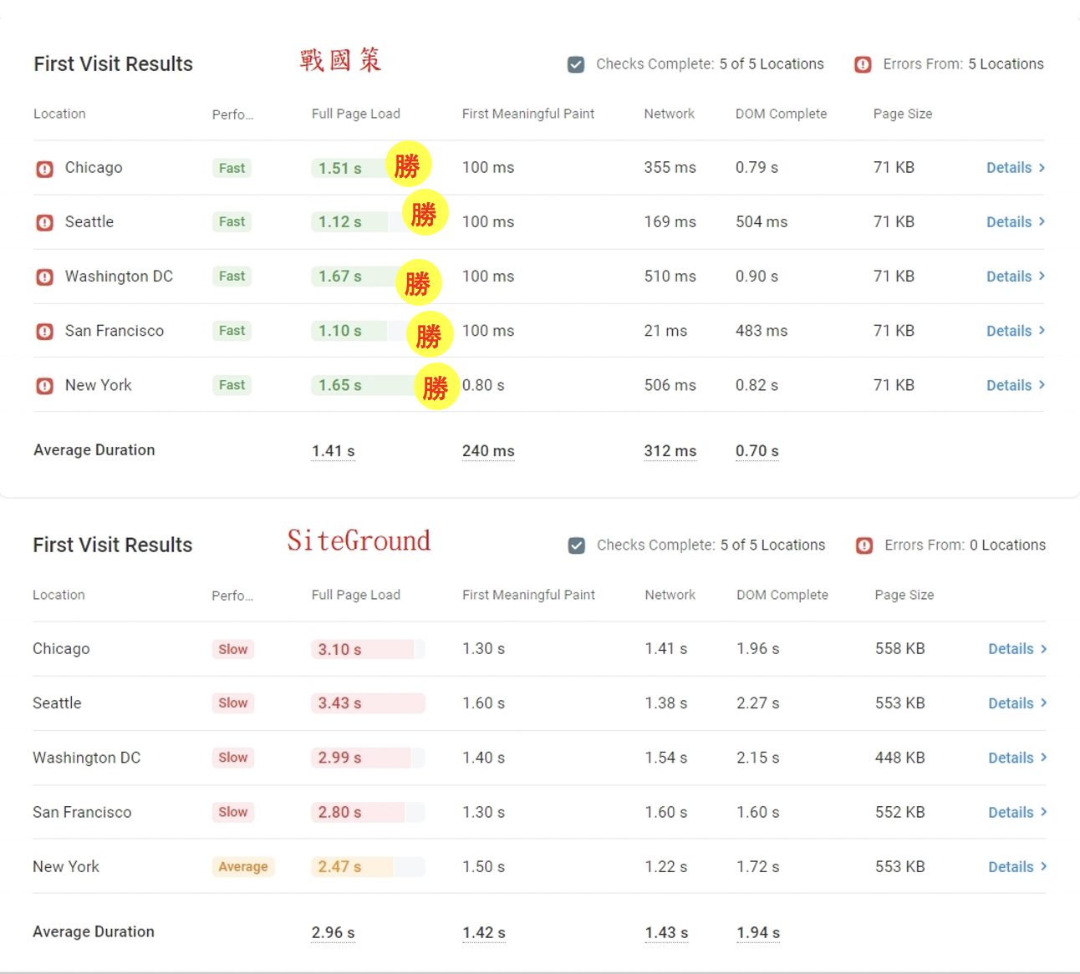The height and width of the screenshot is (974, 1080).
Task: Click the '448 KB' page size cell
Action: coord(900,758)
